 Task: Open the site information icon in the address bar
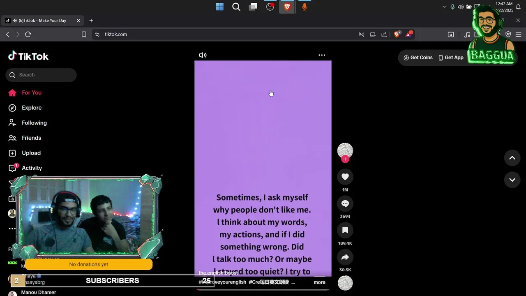[97, 35]
